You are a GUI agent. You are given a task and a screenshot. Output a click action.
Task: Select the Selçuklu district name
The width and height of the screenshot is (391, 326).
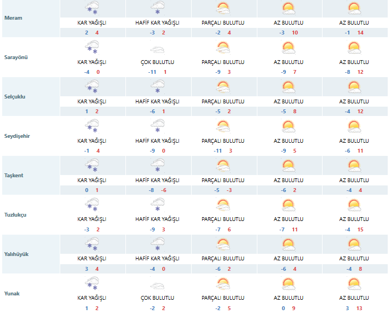coord(15,97)
